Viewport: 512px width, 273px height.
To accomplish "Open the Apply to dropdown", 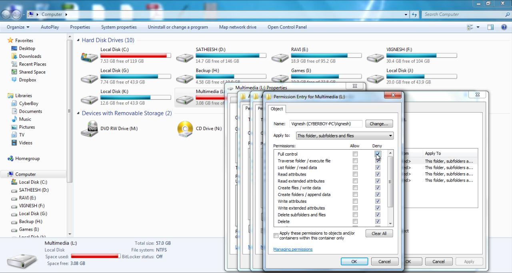I will tap(344, 136).
